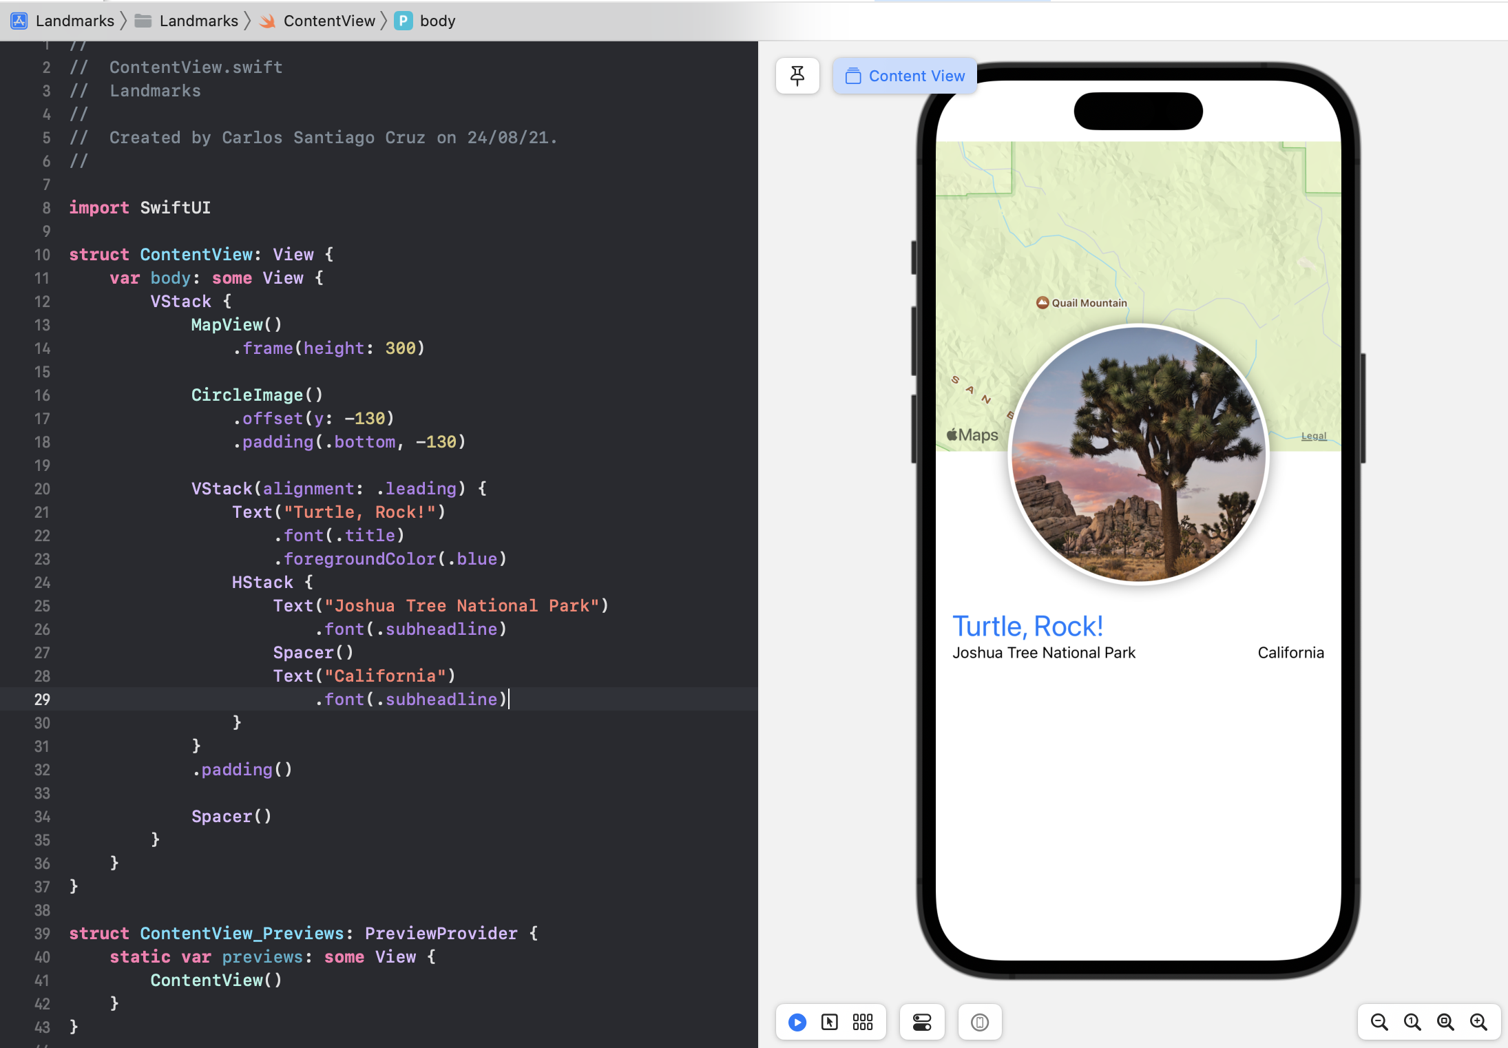Open preview variants grid
Image resolution: width=1508 pixels, height=1048 pixels.
click(x=863, y=1022)
